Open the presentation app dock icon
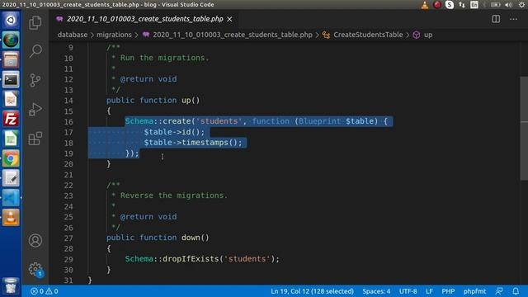528x297 pixels. coord(11,99)
